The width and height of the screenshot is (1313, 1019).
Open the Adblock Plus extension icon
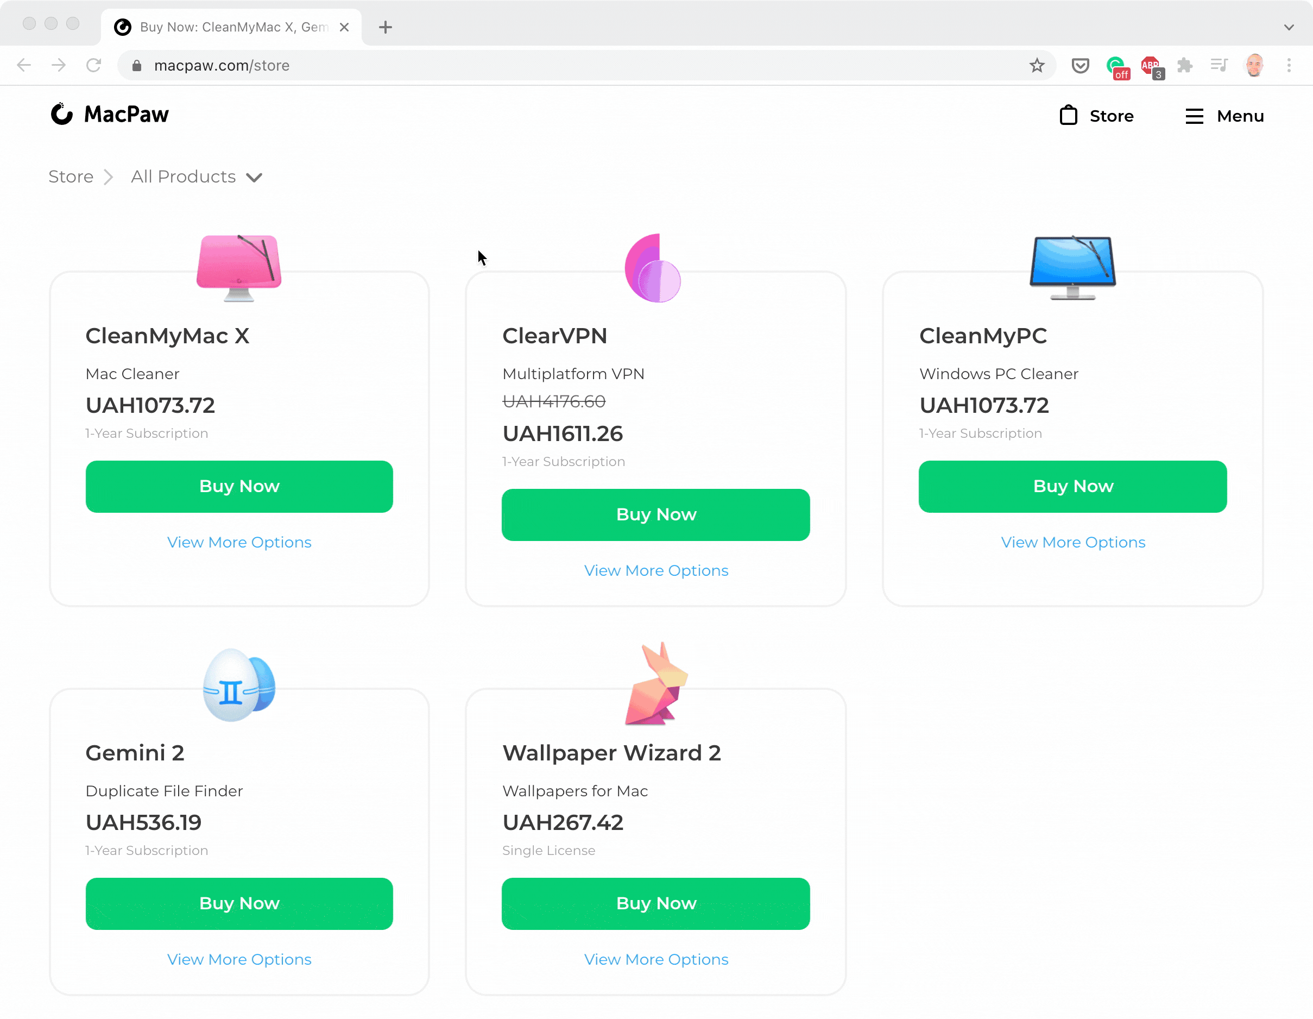tap(1151, 65)
